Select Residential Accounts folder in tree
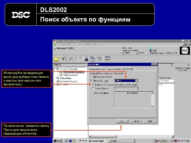 [74, 72]
